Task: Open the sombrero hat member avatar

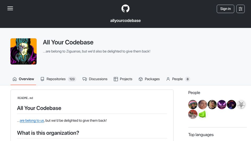Action: point(193,104)
